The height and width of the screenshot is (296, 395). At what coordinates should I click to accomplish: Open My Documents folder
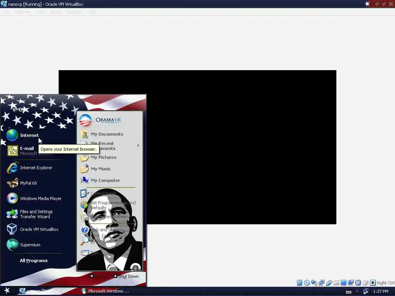coord(110,134)
